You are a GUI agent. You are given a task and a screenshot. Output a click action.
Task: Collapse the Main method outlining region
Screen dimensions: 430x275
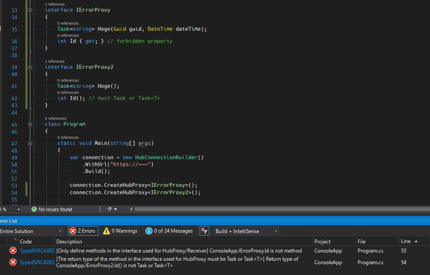coord(29,143)
